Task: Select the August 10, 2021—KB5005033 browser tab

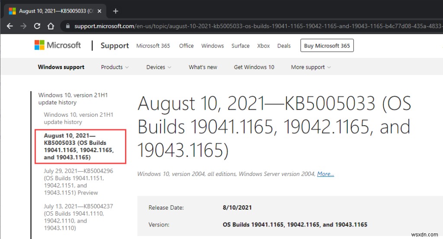Action: click(x=55, y=11)
